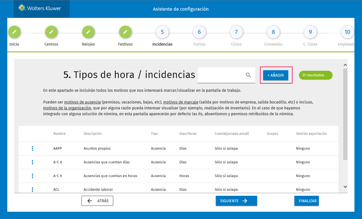The width and height of the screenshot is (362, 219).
Task: Click the scrollbar up arrow
Action: click(345, 65)
